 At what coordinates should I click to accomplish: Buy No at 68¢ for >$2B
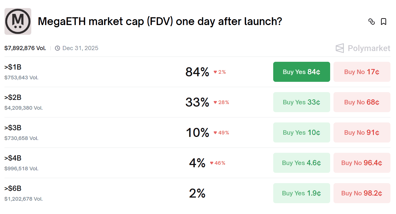pyautogui.click(x=362, y=102)
